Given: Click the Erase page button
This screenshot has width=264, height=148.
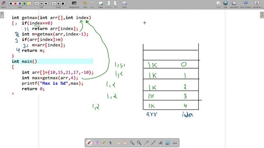Looking at the screenshot, I should pos(124,4).
